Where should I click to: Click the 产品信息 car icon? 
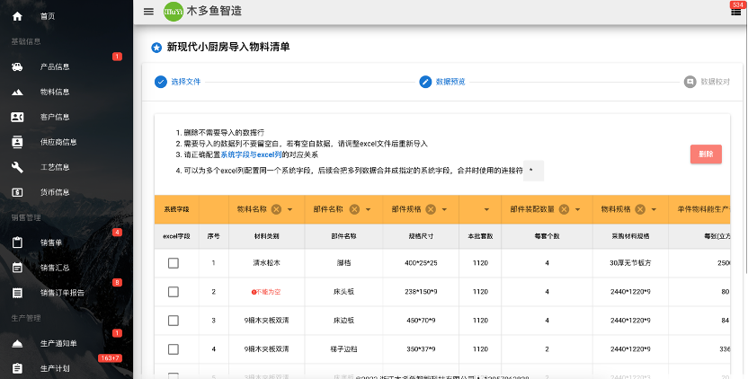pyautogui.click(x=17, y=66)
